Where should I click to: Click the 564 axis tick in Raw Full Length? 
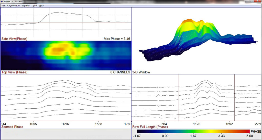coord(164,124)
